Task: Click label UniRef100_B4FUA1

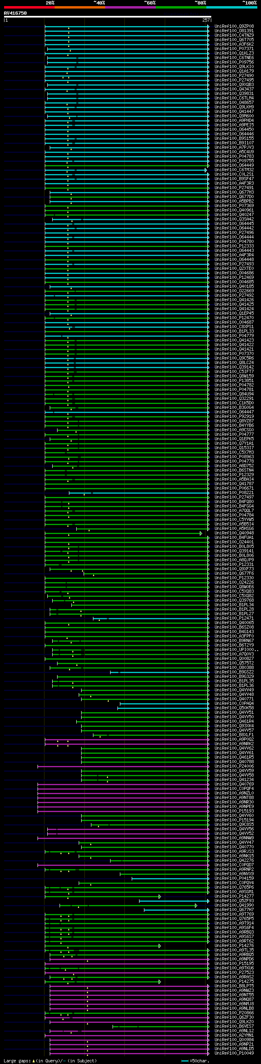Action: pyautogui.click(x=234, y=538)
